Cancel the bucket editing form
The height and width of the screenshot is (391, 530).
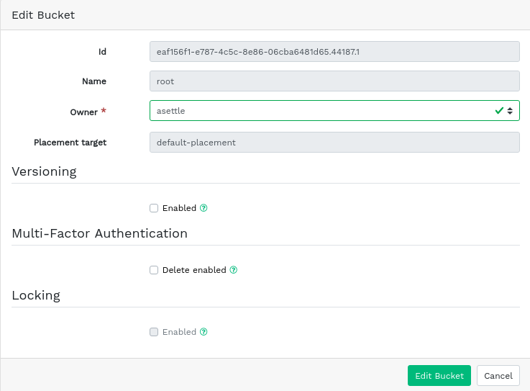point(498,376)
